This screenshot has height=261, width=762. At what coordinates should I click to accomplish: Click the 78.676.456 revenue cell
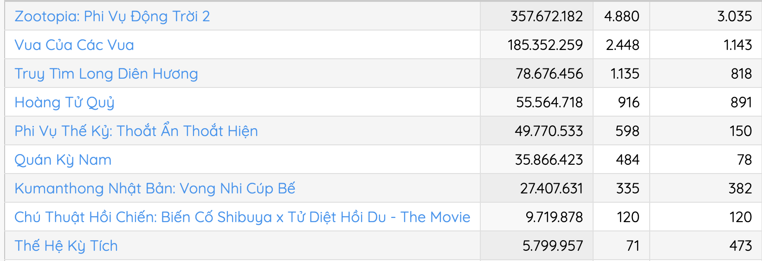coord(549,74)
